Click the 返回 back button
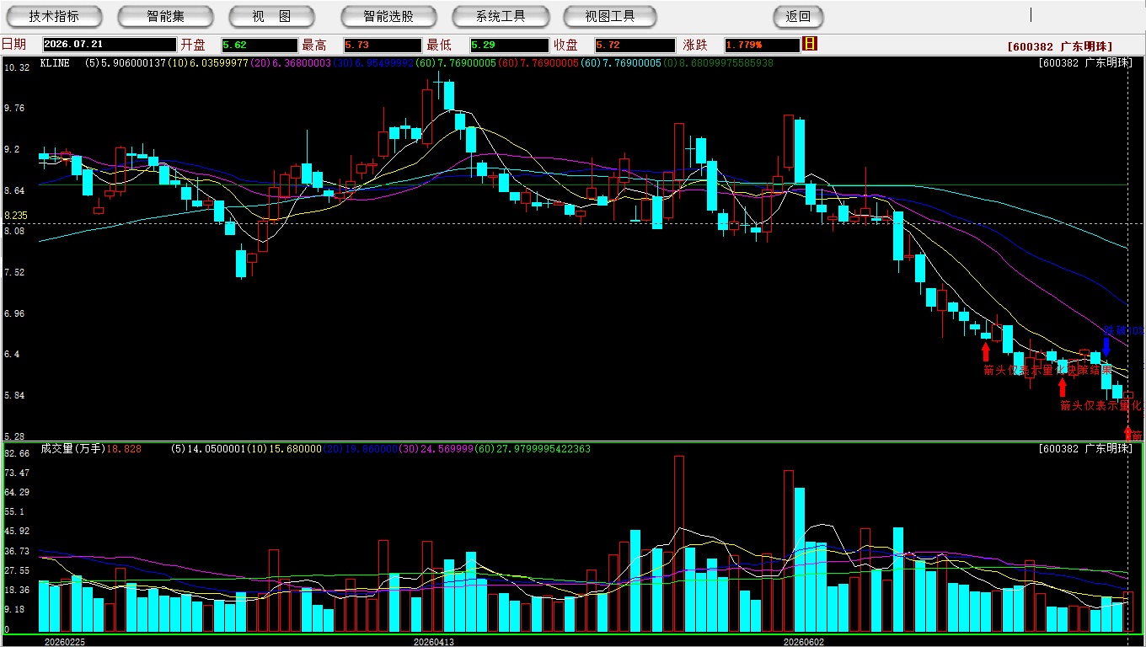The height and width of the screenshot is (647, 1146). [x=798, y=16]
